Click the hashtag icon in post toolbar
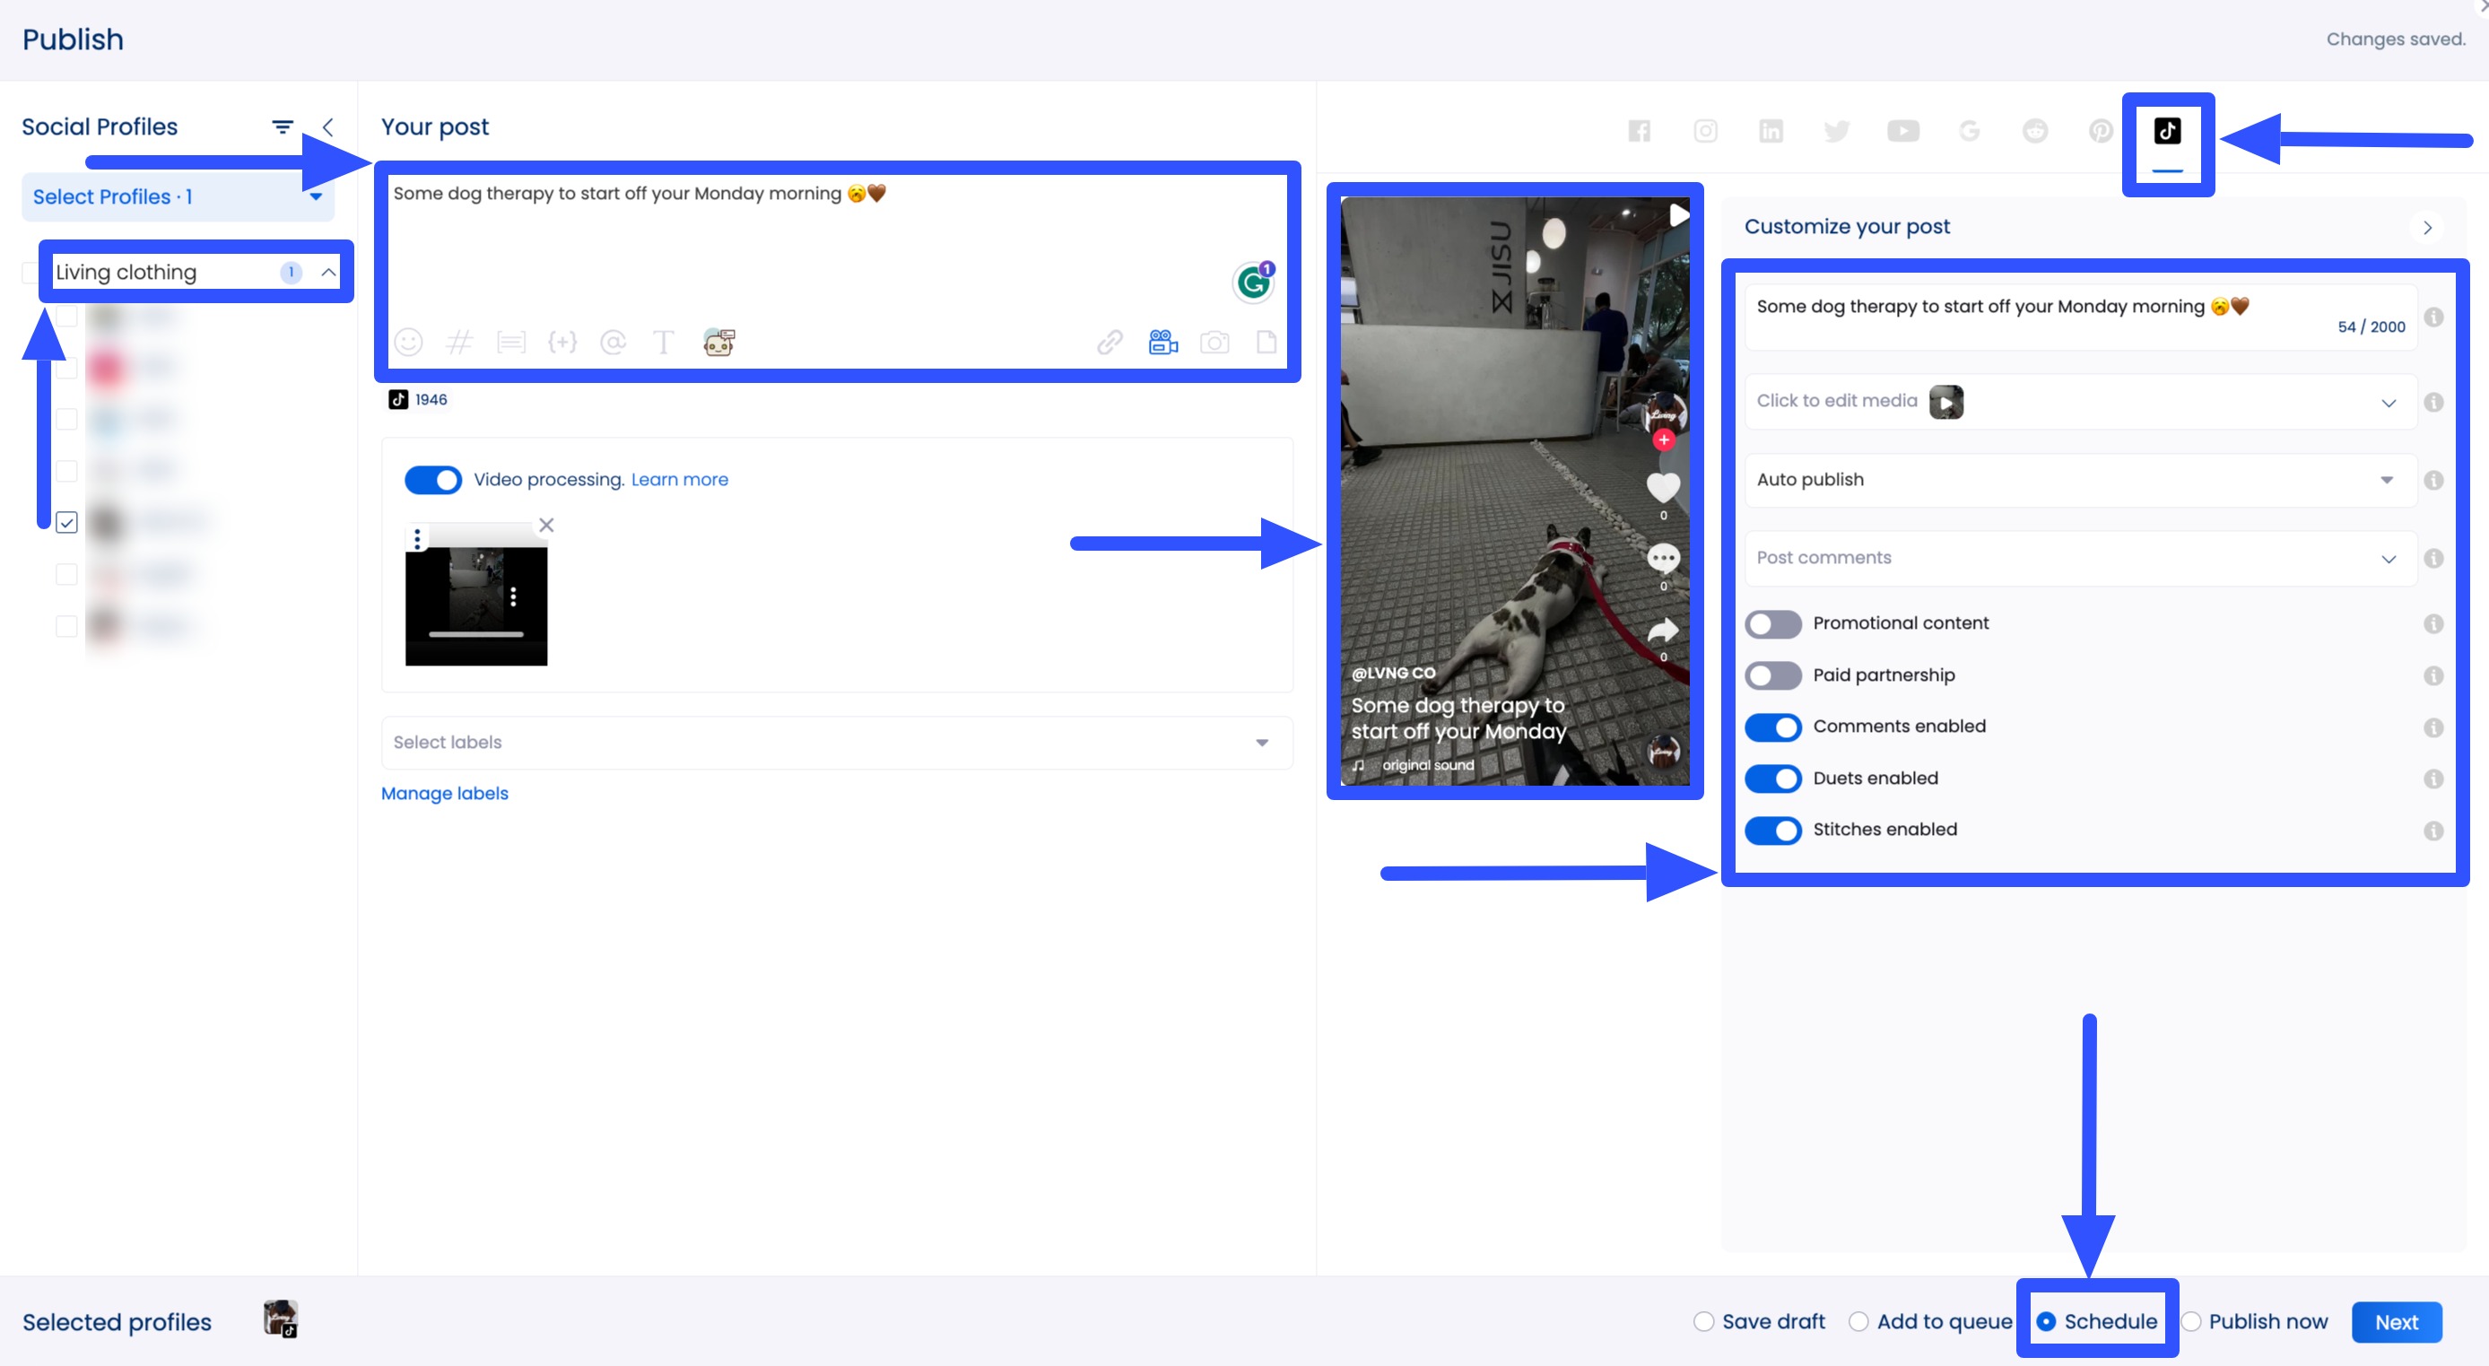The image size is (2489, 1366). point(460,342)
